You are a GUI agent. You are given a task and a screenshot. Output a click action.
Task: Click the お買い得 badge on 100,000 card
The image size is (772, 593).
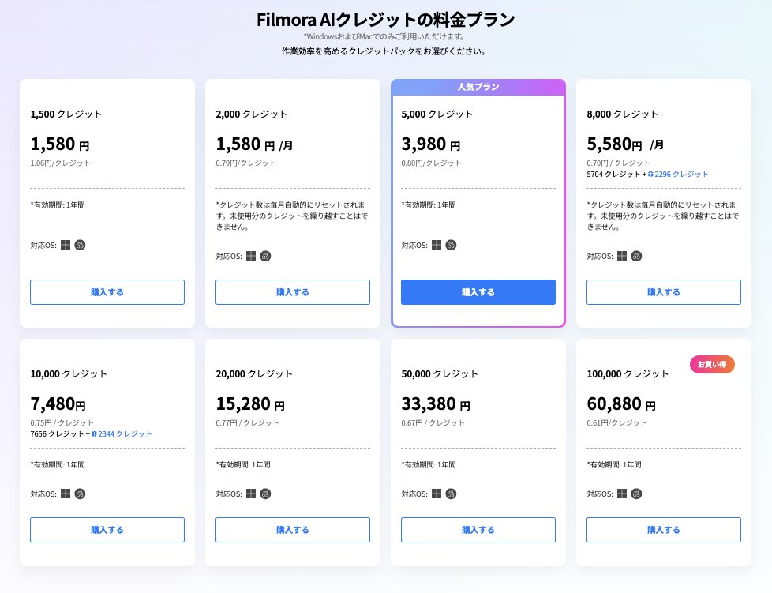(711, 364)
